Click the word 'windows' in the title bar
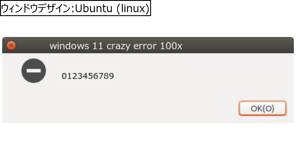This screenshot has height=160, width=296. tap(69, 46)
